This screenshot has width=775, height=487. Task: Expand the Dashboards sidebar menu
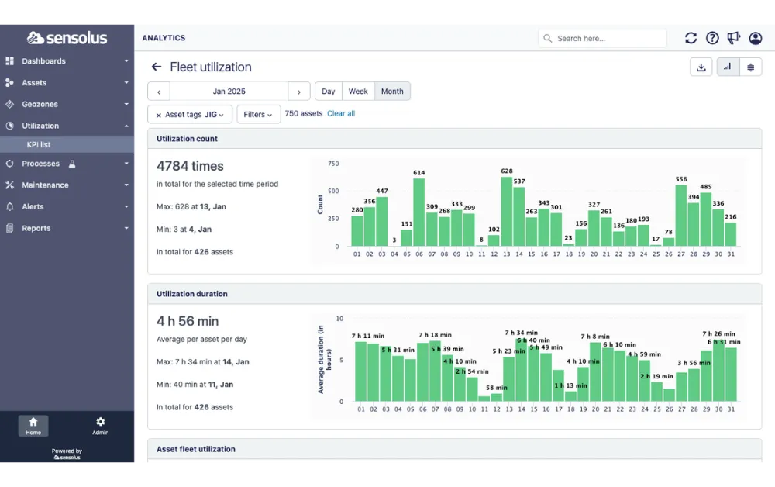click(x=67, y=61)
